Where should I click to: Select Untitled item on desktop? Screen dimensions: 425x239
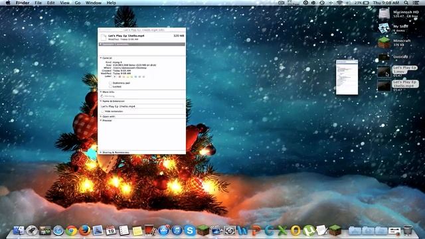(x=384, y=57)
